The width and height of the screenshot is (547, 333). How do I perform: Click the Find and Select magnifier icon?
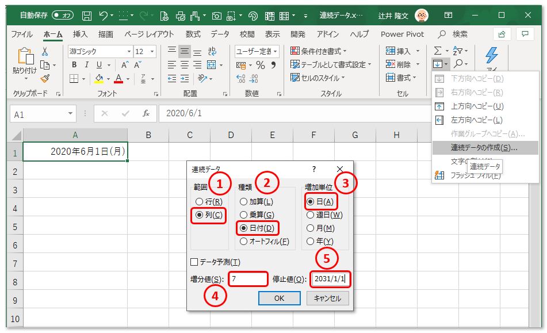tap(458, 64)
